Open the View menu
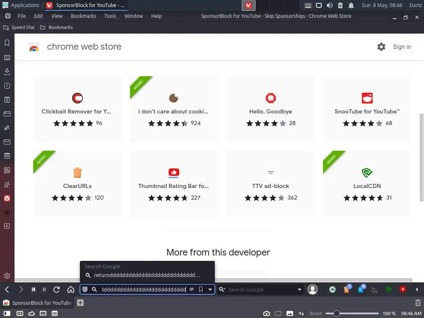Image resolution: width=424 pixels, height=318 pixels. click(x=57, y=16)
